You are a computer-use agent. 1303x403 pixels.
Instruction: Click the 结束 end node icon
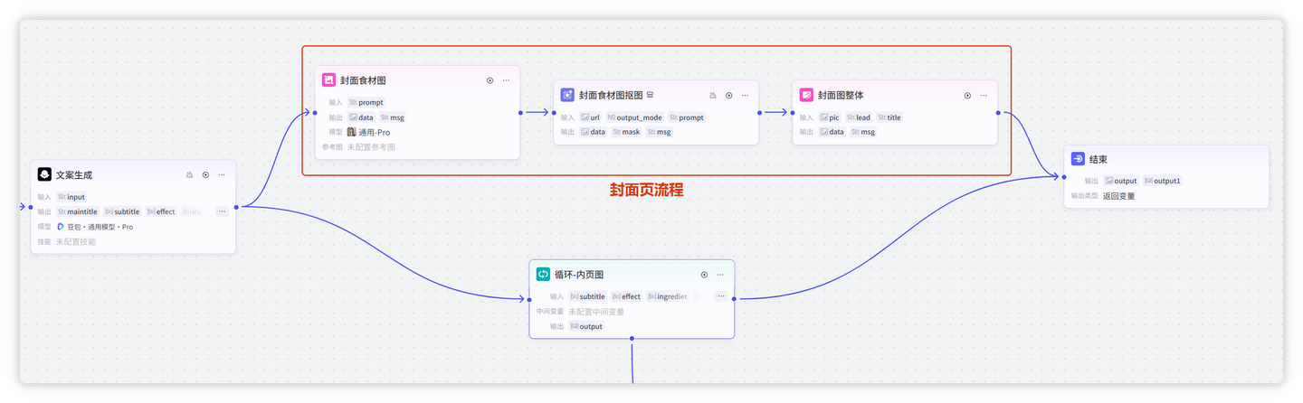pyautogui.click(x=1078, y=159)
